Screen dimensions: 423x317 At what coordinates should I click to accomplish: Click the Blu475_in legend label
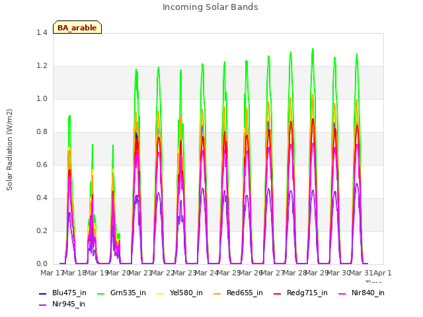coord(69,293)
